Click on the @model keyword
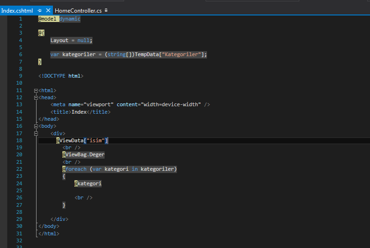The height and width of the screenshot is (248, 370). click(x=47, y=19)
